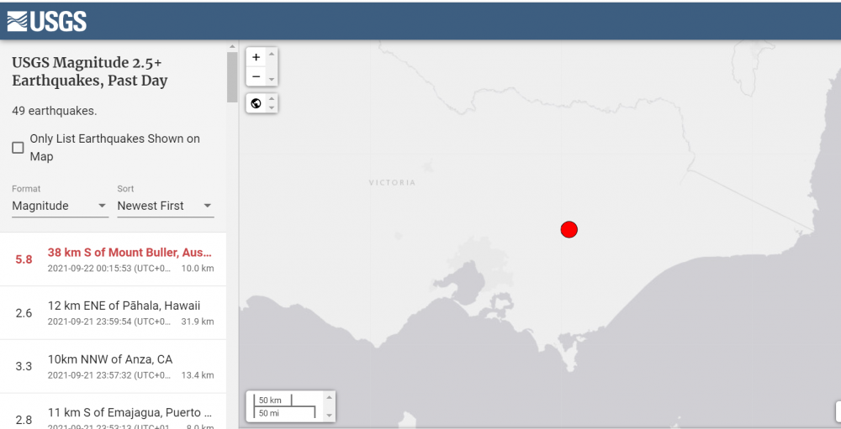841x429 pixels.
Task: Click the VICTORIA label on the map
Action: point(392,182)
